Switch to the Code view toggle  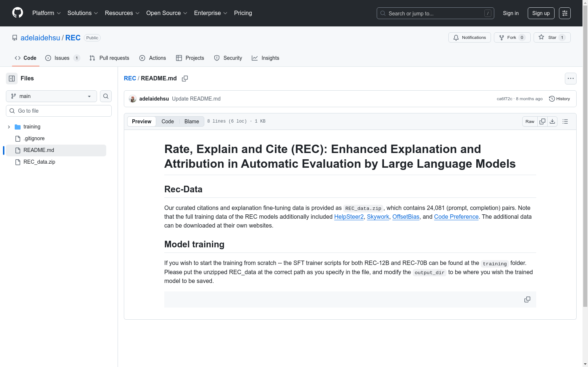pos(168,121)
